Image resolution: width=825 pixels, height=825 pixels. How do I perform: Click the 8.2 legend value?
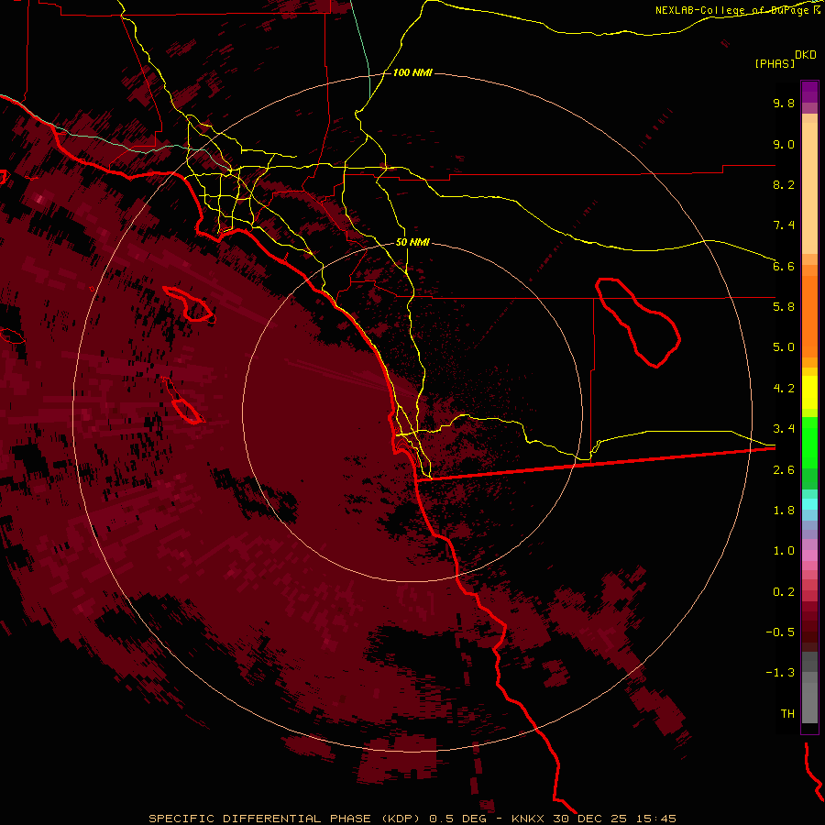point(784,184)
